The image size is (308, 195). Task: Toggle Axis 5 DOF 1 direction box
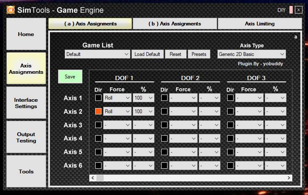pos(98,152)
